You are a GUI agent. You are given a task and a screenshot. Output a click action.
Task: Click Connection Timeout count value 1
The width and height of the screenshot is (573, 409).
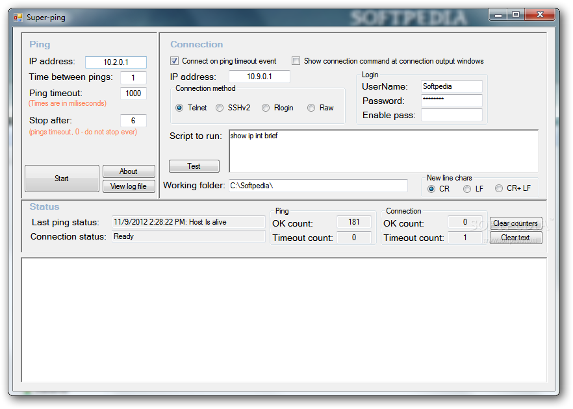(x=465, y=238)
